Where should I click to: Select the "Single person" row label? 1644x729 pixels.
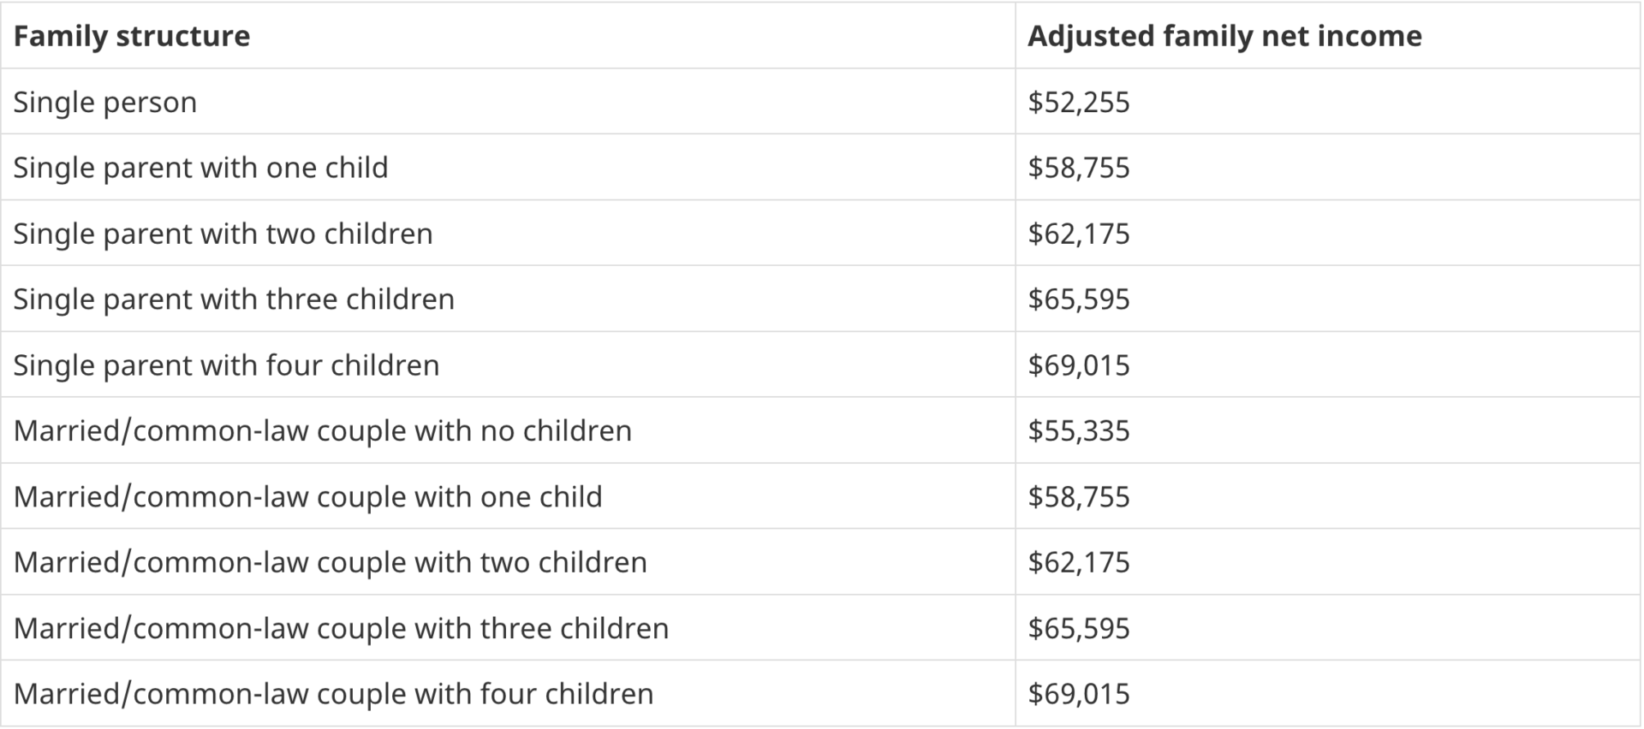(x=105, y=102)
